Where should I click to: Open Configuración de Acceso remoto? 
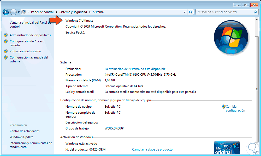point(27,43)
